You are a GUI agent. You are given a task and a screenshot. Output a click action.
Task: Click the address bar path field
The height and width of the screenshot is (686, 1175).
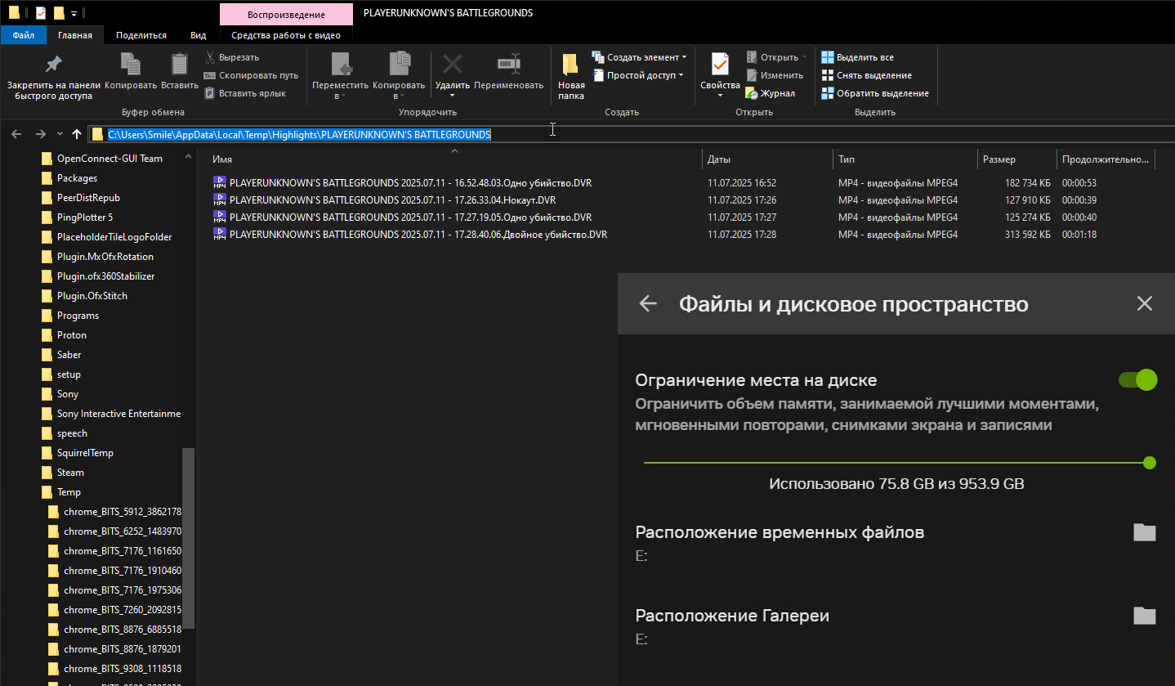pos(631,134)
